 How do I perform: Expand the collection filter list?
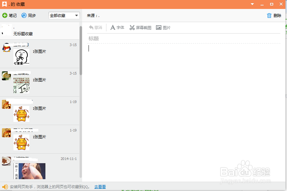(x=76, y=15)
